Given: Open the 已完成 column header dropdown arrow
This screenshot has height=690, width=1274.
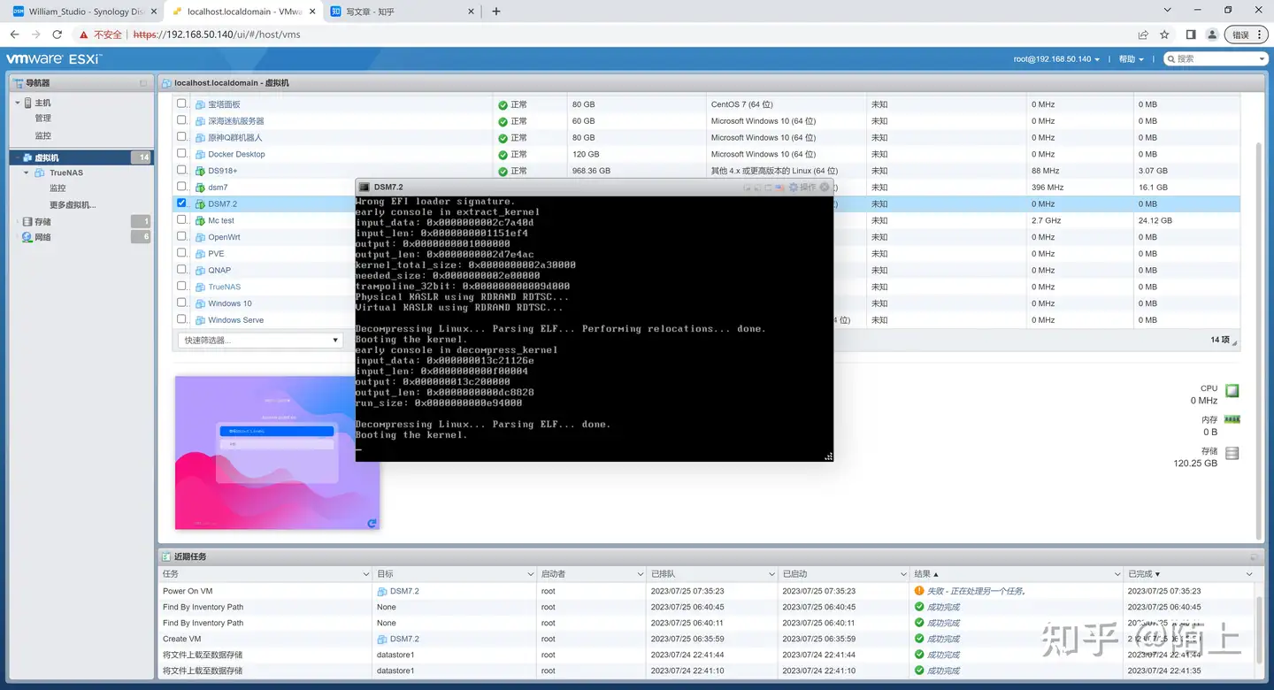Looking at the screenshot, I should tap(1250, 574).
